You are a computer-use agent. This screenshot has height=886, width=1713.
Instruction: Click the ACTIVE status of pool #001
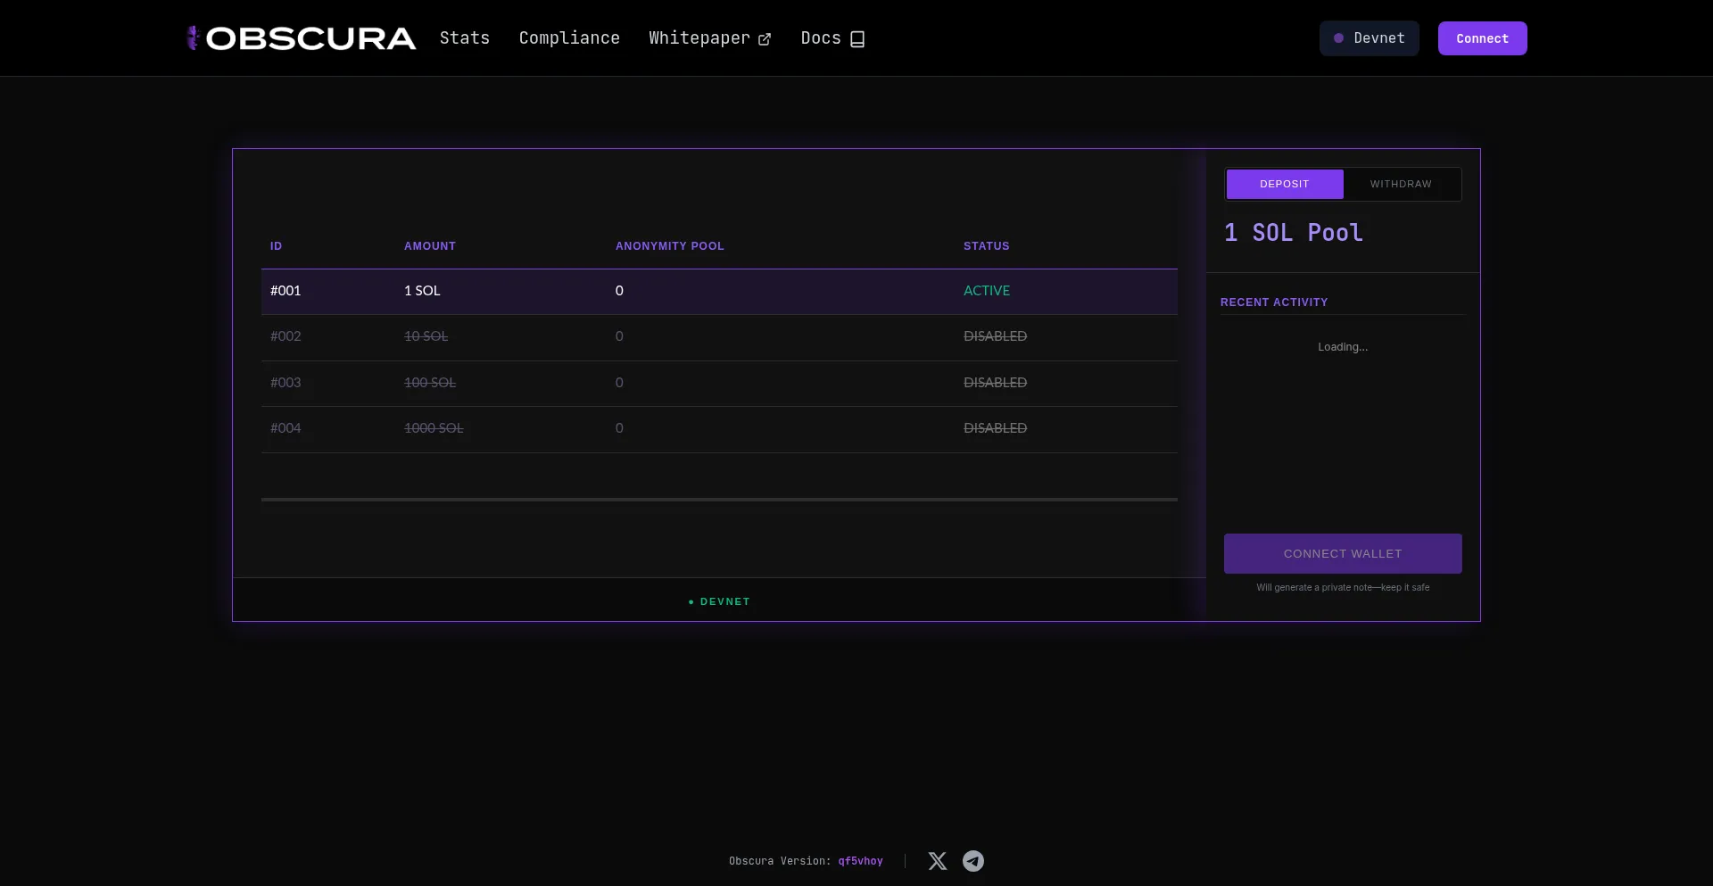pos(987,291)
